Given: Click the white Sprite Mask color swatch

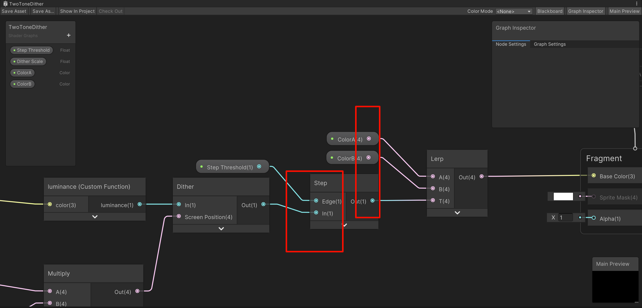Looking at the screenshot, I should [563, 196].
